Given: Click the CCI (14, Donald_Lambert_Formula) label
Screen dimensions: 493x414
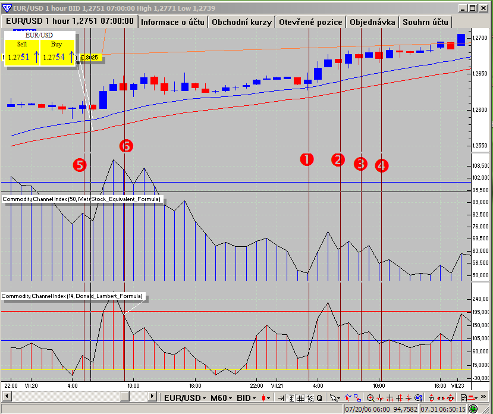Looking at the screenshot, I should [x=72, y=296].
